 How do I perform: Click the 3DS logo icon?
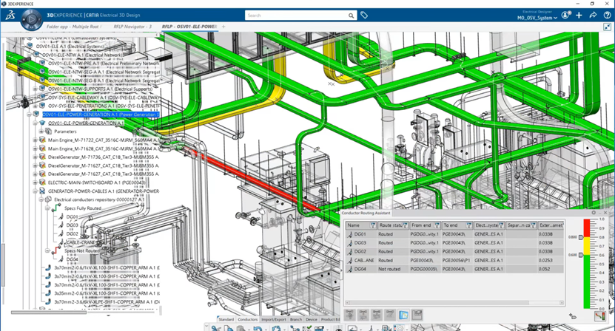(10, 16)
